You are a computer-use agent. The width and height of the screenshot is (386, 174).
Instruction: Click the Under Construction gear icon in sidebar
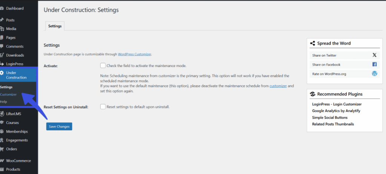2,73
